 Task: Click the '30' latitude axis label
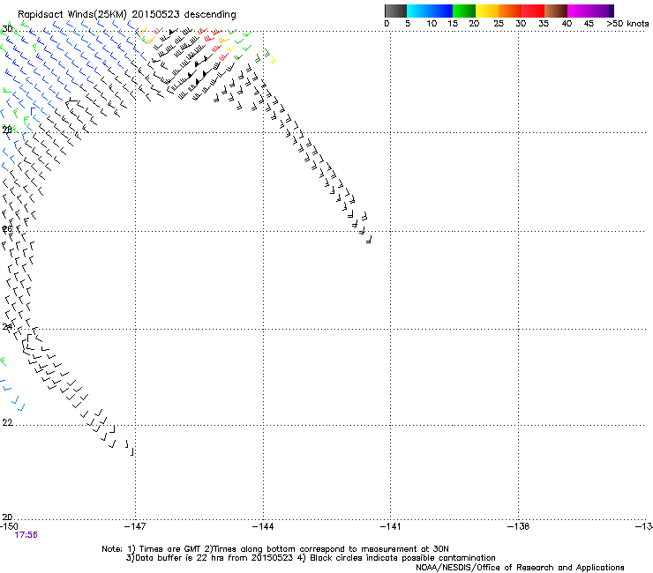coord(7,29)
